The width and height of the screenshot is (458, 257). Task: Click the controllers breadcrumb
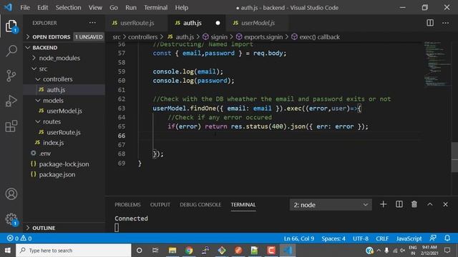pos(142,37)
